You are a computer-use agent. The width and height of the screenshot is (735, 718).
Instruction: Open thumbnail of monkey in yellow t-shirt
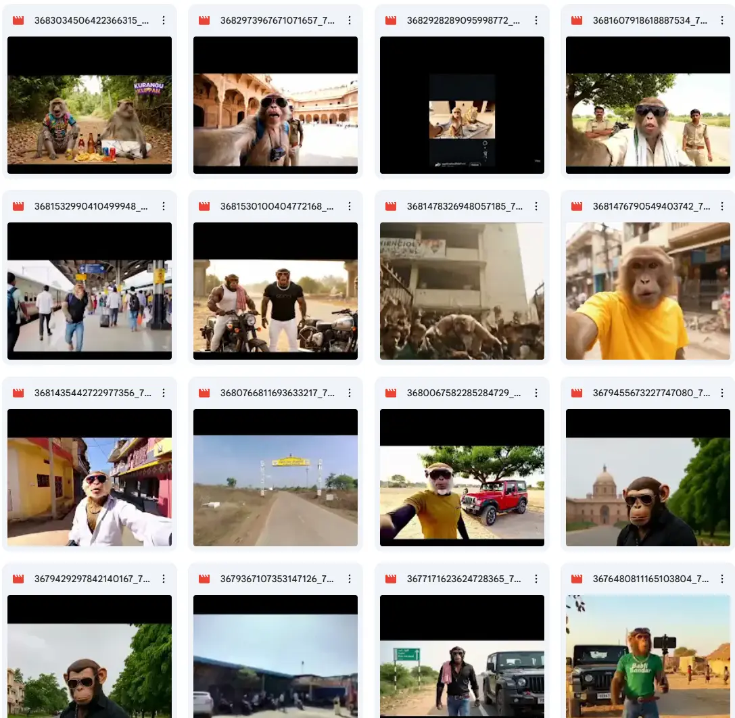[x=648, y=291]
